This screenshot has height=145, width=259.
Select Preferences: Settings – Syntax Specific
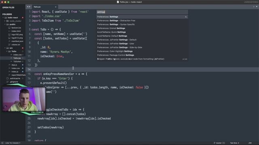tap(142, 25)
